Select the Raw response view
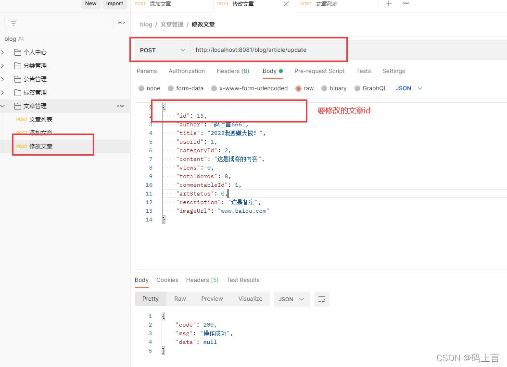Image resolution: width=507 pixels, height=367 pixels. (180, 299)
